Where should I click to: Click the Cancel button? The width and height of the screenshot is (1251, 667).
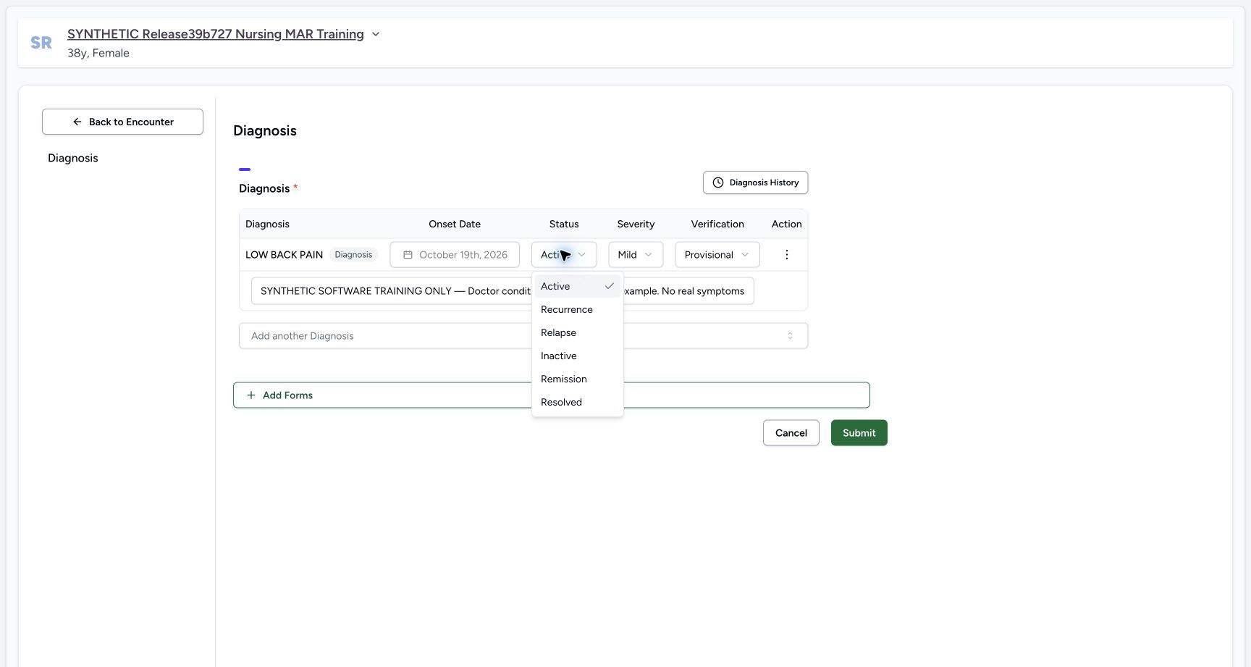[791, 433]
